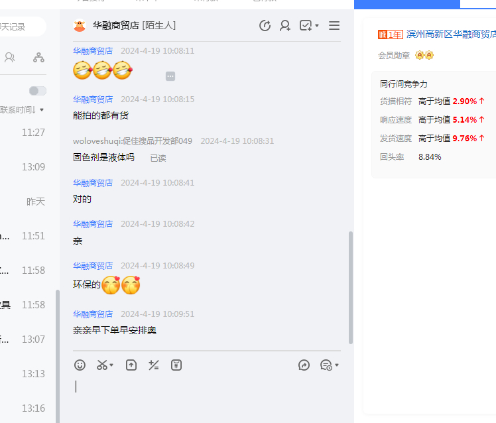
Task: Expand the task checkmark dropdown in header
Action: 317,26
